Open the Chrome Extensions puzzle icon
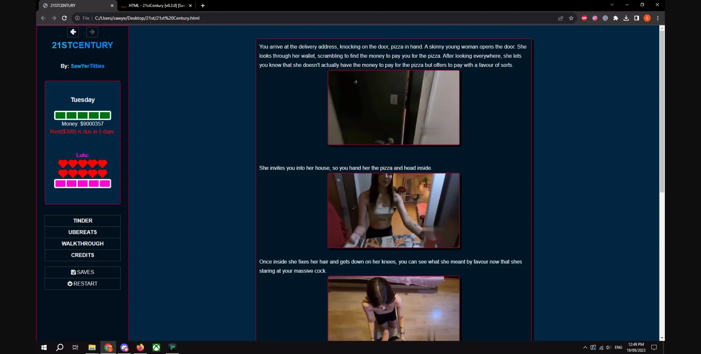The height and width of the screenshot is (354, 701). 616,18
